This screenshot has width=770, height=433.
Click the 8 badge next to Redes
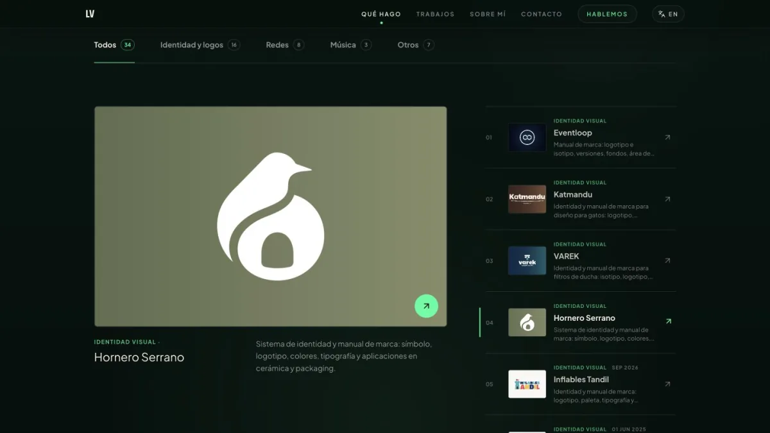tap(299, 45)
